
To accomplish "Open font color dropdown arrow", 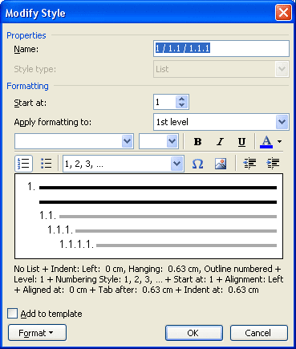I will 279,141.
